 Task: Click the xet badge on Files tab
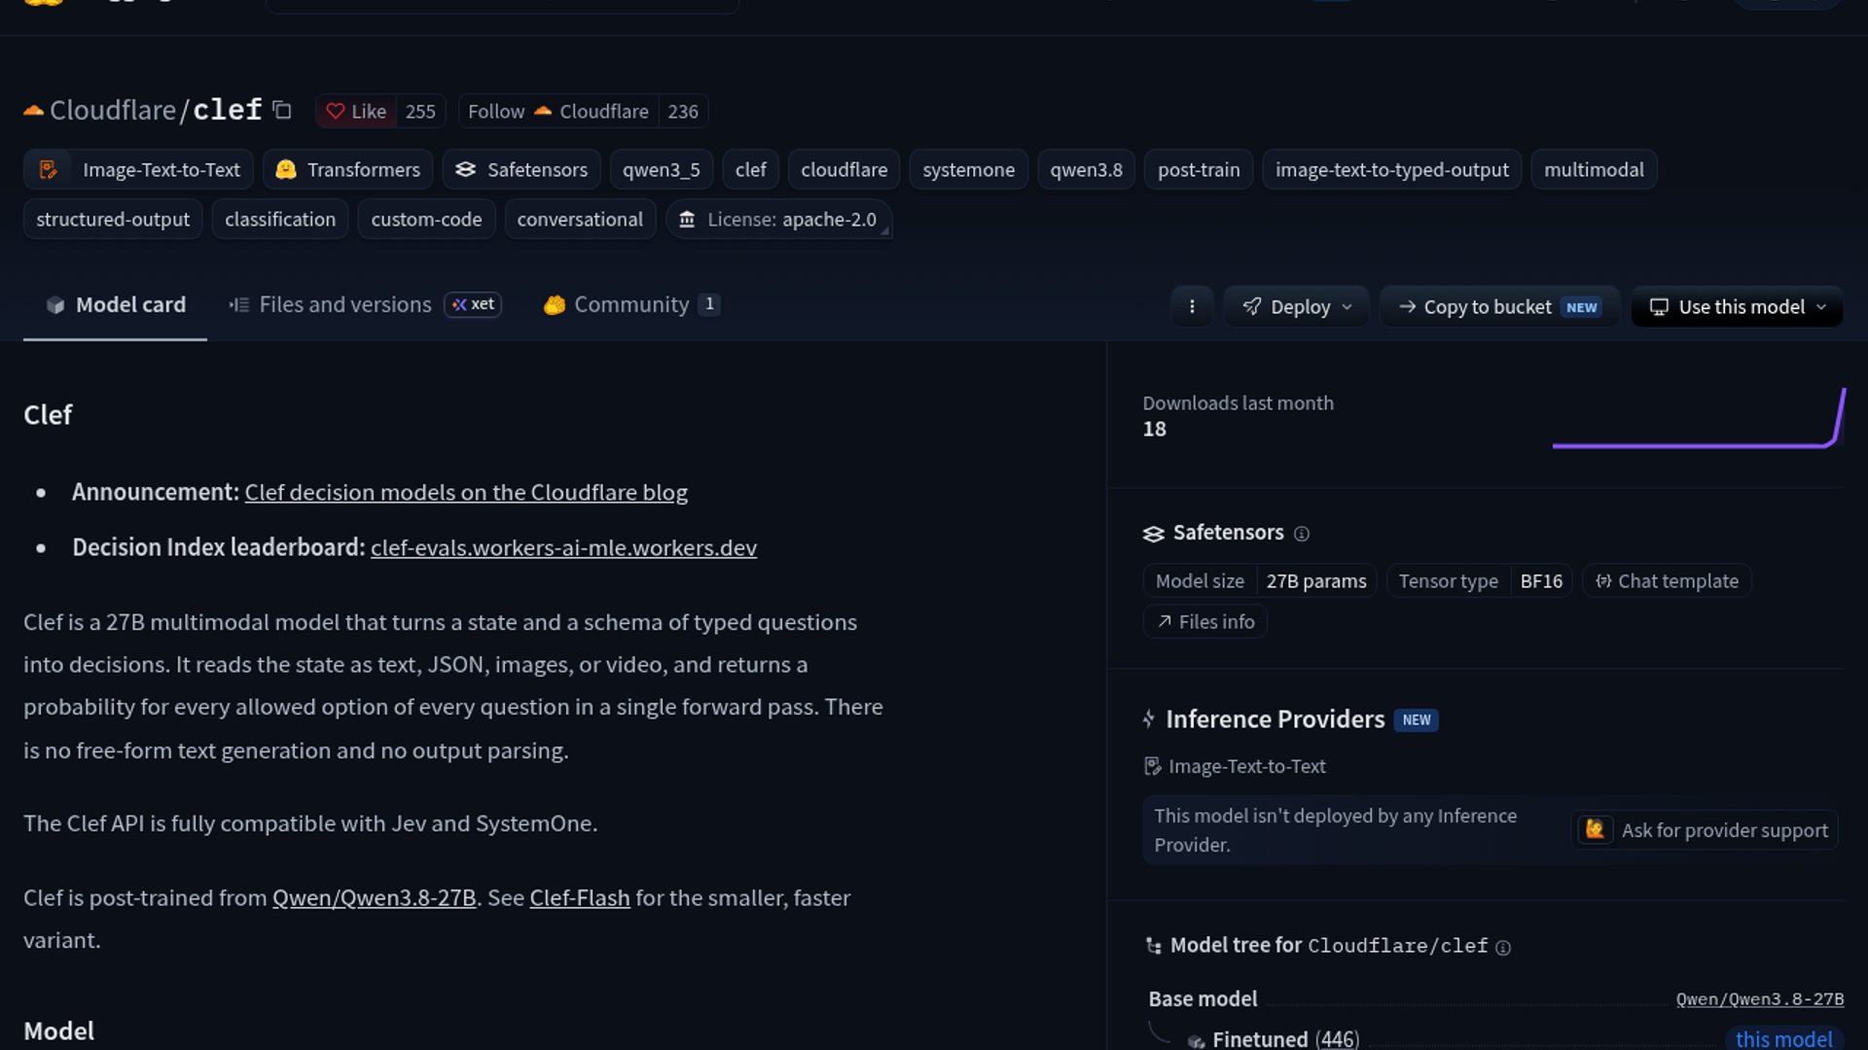click(x=473, y=304)
